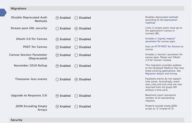Viewport: 194px width, 123px height.
Task: Disable the Deprecated Auth Methods migration
Action: point(76,18)
